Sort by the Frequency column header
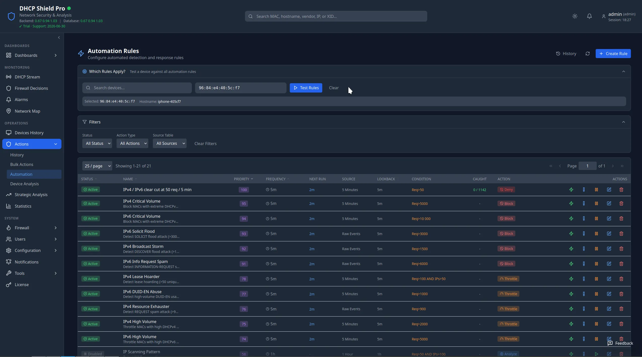The height and width of the screenshot is (357, 642). click(x=277, y=179)
